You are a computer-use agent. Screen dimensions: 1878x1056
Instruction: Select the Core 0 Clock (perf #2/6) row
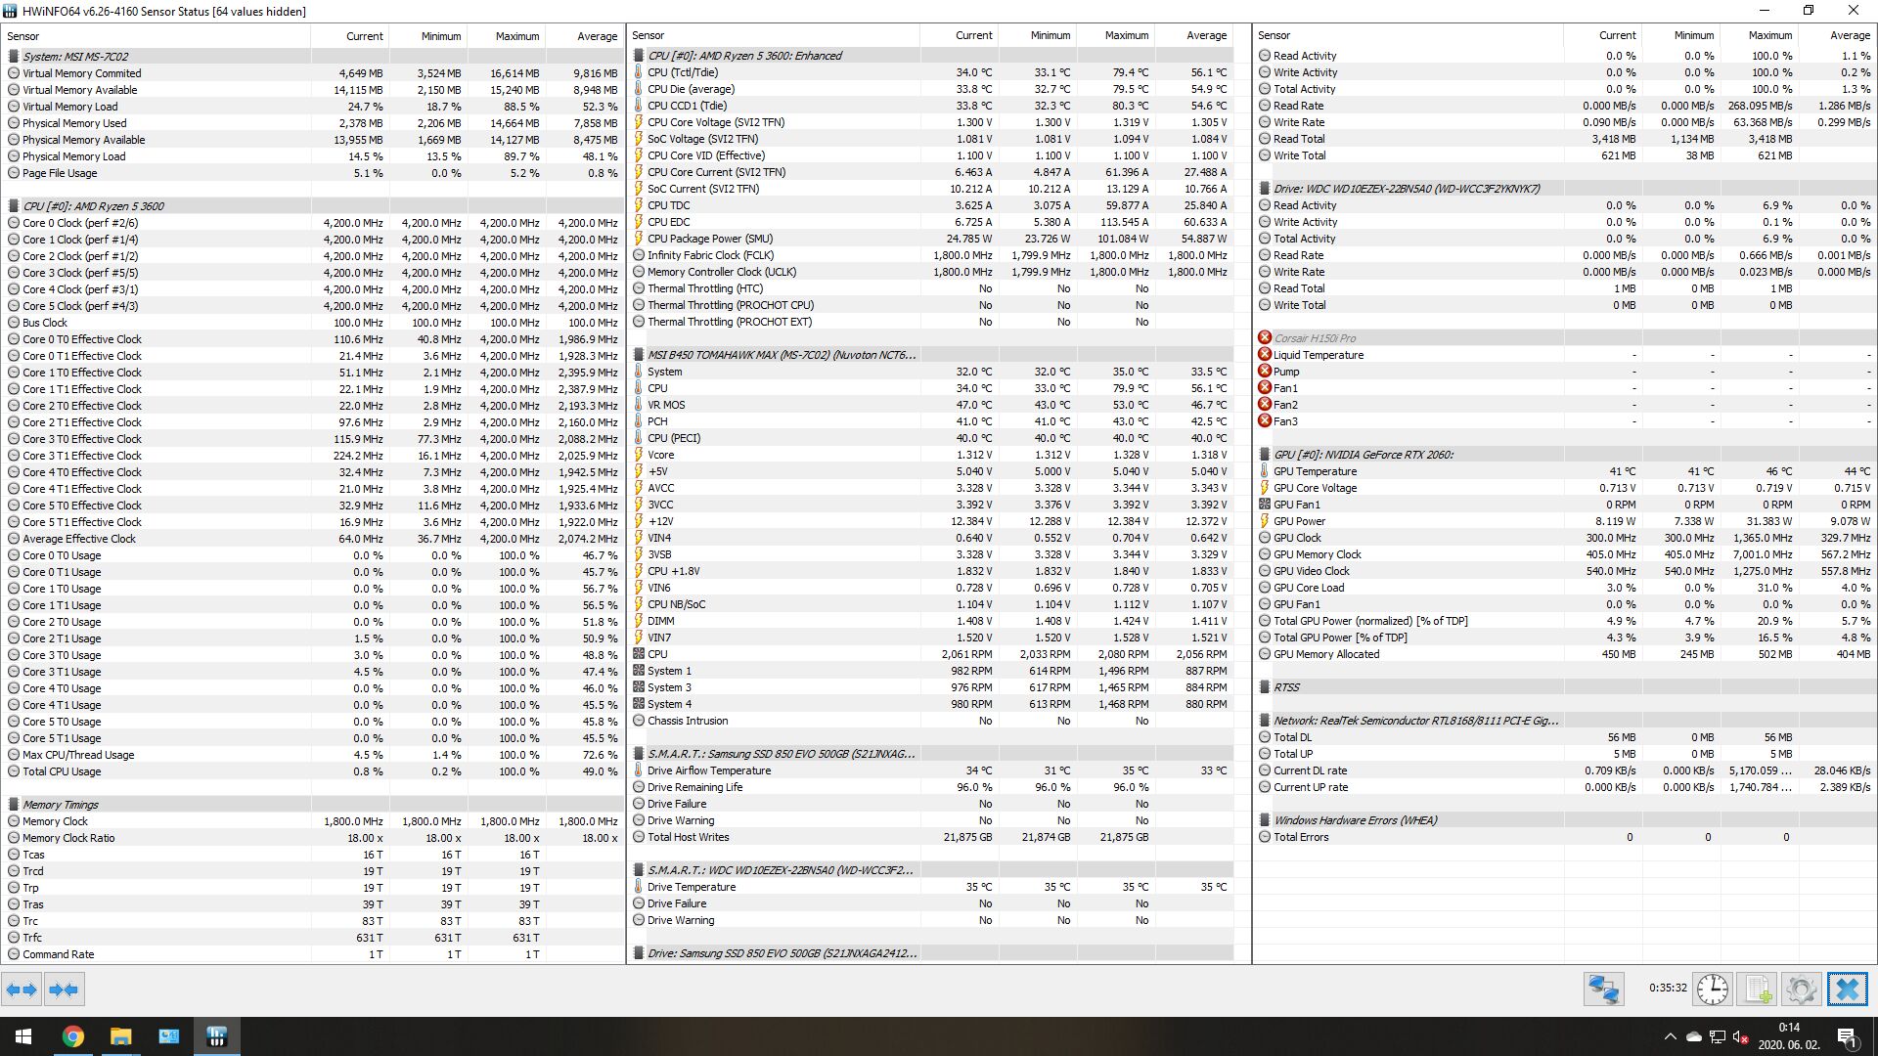[x=313, y=223]
